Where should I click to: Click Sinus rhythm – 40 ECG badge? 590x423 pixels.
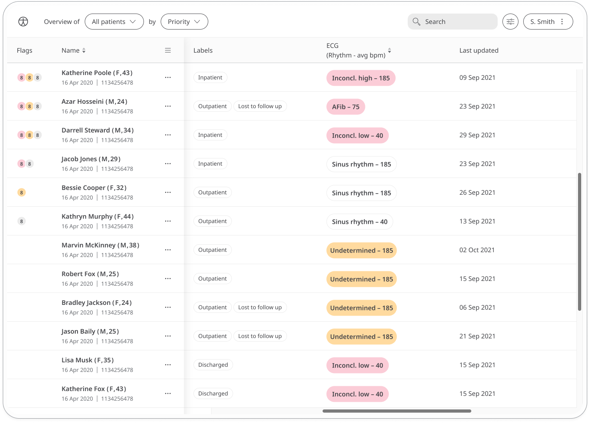360,221
